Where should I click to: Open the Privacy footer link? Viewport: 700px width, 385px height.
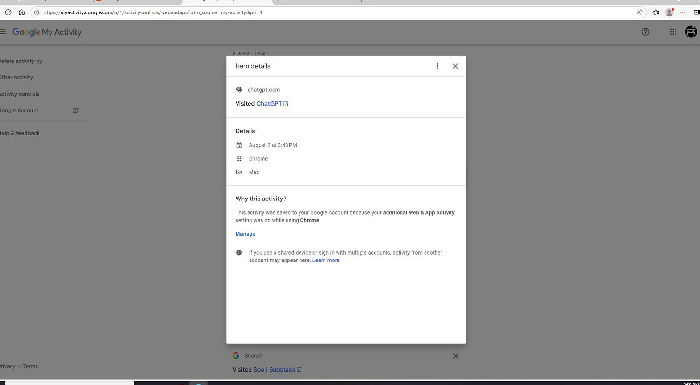[x=7, y=366]
